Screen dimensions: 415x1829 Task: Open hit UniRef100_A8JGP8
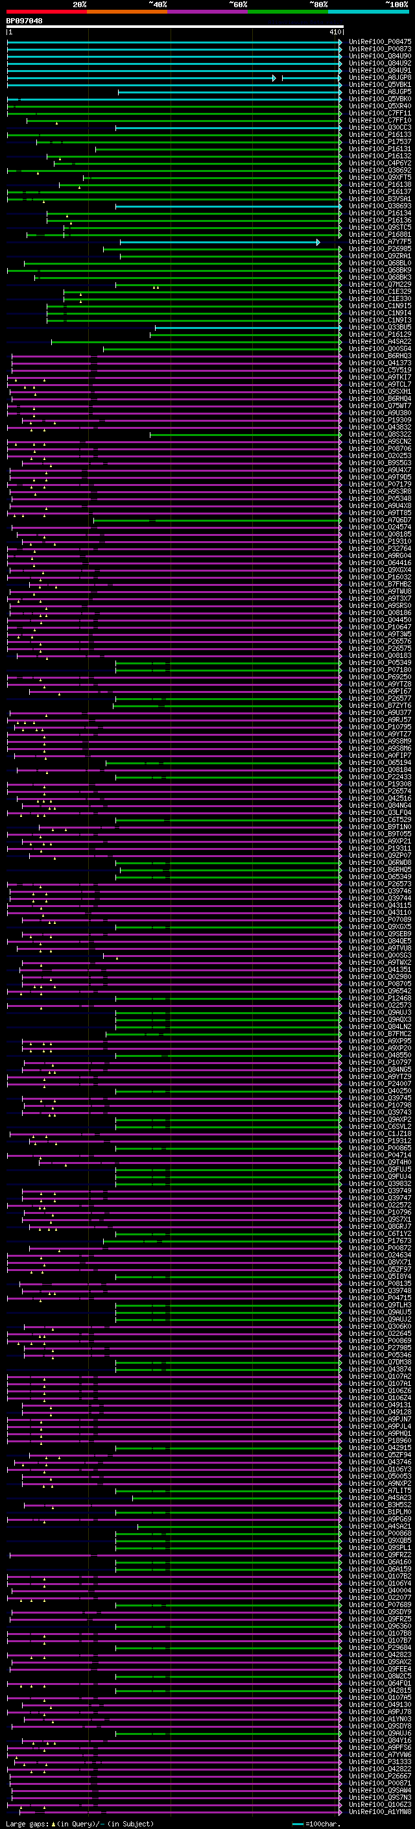point(380,77)
